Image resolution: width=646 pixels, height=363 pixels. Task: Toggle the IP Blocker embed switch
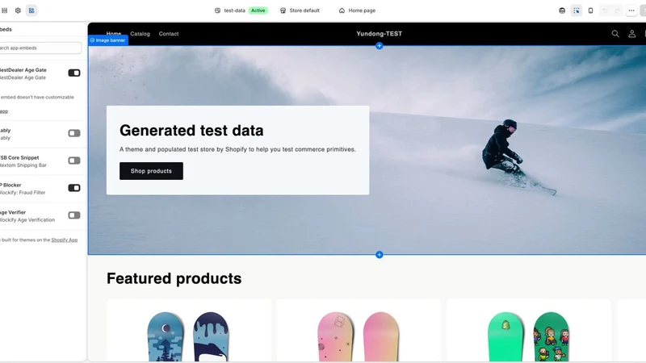(x=74, y=188)
